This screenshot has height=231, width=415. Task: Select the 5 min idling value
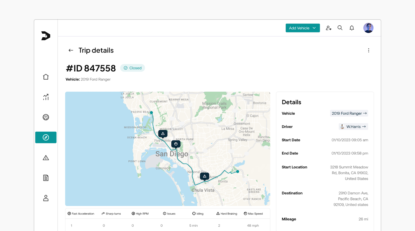[193, 226]
